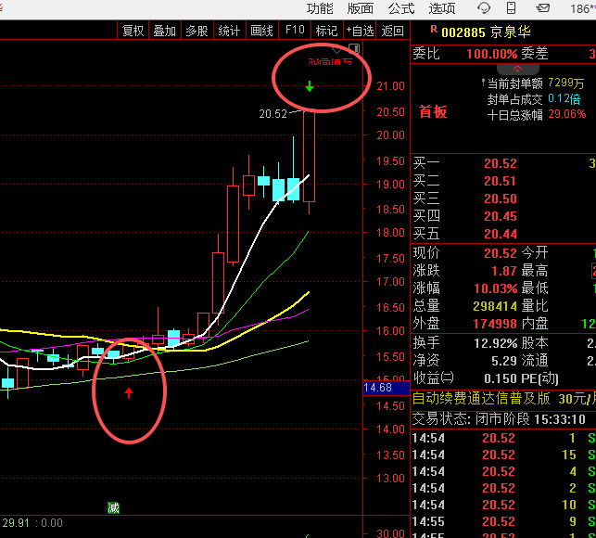The height and width of the screenshot is (538, 596).
Task: Click the 多股 multi-stock button
Action: pyautogui.click(x=197, y=31)
